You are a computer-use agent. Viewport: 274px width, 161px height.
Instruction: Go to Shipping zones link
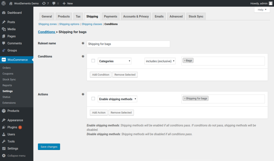click(x=47, y=24)
